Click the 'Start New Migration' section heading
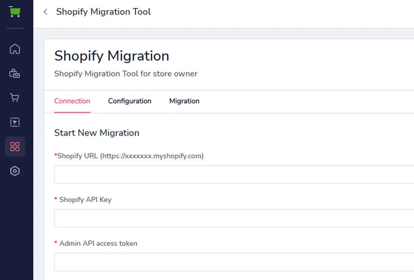The height and width of the screenshot is (280, 414). pyautogui.click(x=97, y=133)
